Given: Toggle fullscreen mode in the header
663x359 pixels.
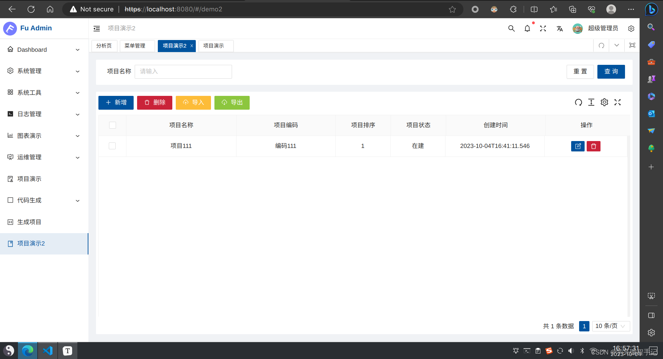Looking at the screenshot, I should pyautogui.click(x=543, y=29).
